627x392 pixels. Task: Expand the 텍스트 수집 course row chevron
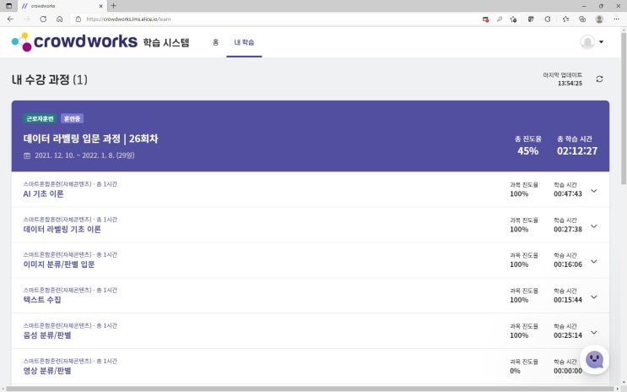pos(594,297)
